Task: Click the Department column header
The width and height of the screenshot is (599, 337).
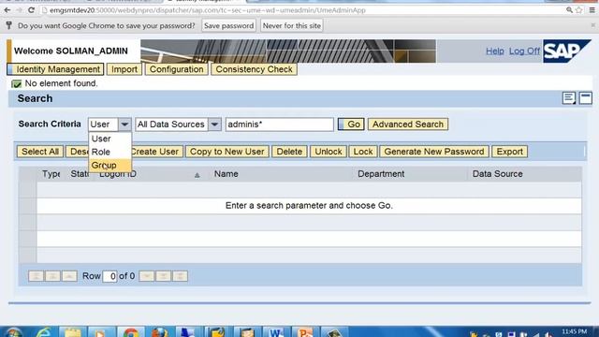Action: (381, 174)
